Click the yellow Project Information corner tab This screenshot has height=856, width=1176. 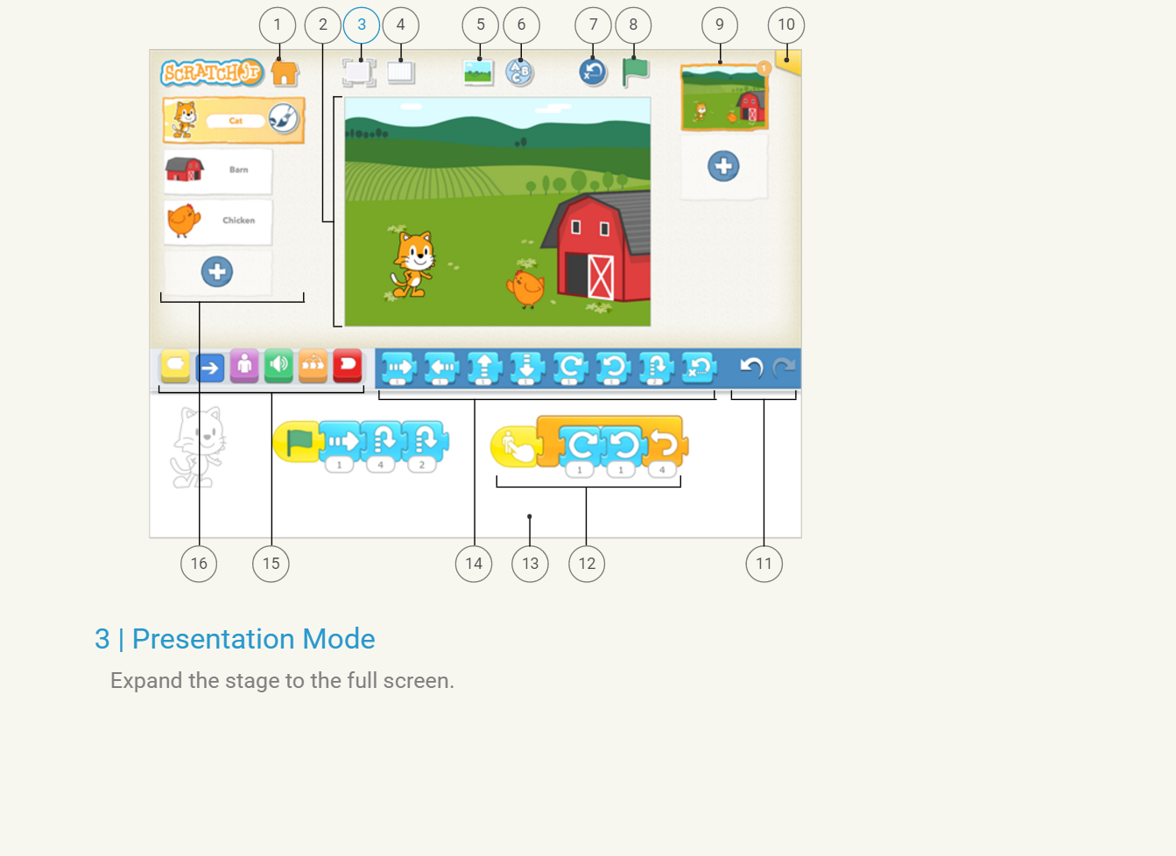coord(788,63)
